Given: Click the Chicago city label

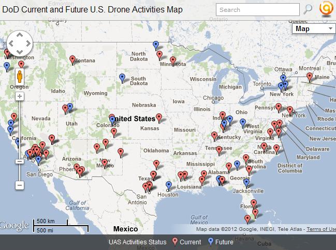Looking at the screenshot, I should click(213, 98).
